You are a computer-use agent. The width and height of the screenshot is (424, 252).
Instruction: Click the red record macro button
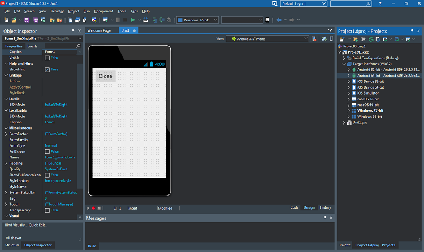tap(93, 209)
